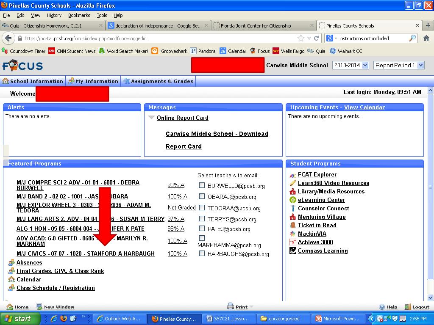
Task: Click the Home icon in the bottom bar
Action: [10, 307]
